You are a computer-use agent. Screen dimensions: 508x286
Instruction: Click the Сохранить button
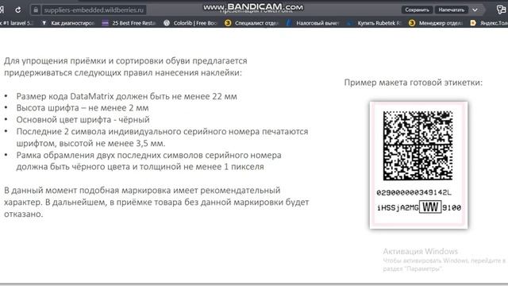tap(417, 10)
